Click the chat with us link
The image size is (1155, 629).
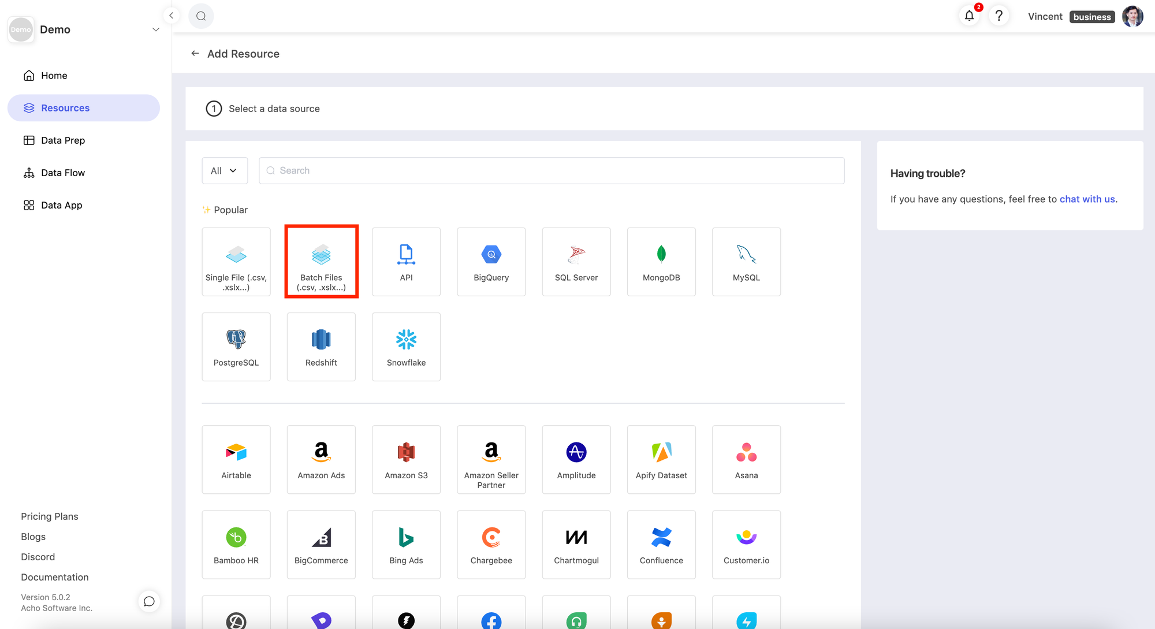(1087, 199)
